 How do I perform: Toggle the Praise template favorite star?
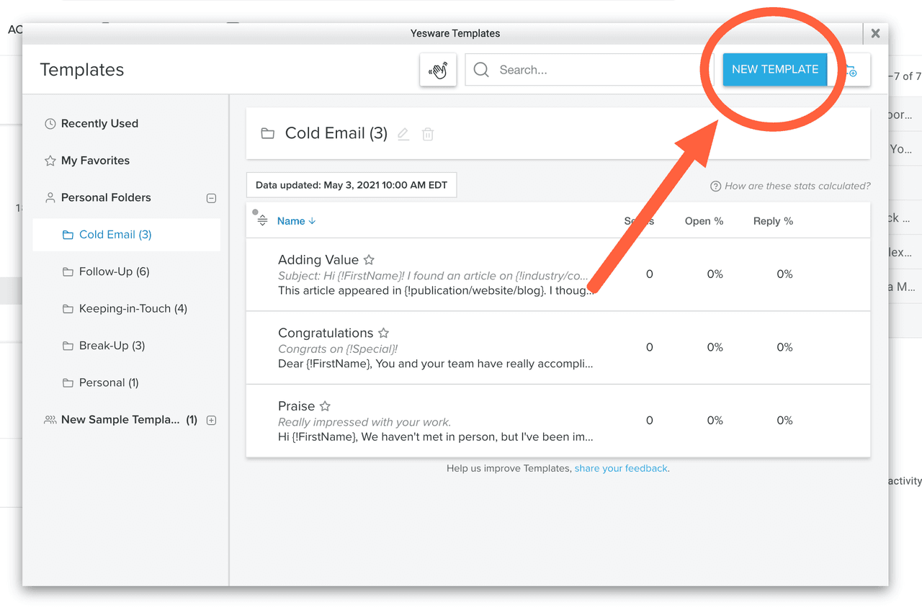(x=324, y=405)
